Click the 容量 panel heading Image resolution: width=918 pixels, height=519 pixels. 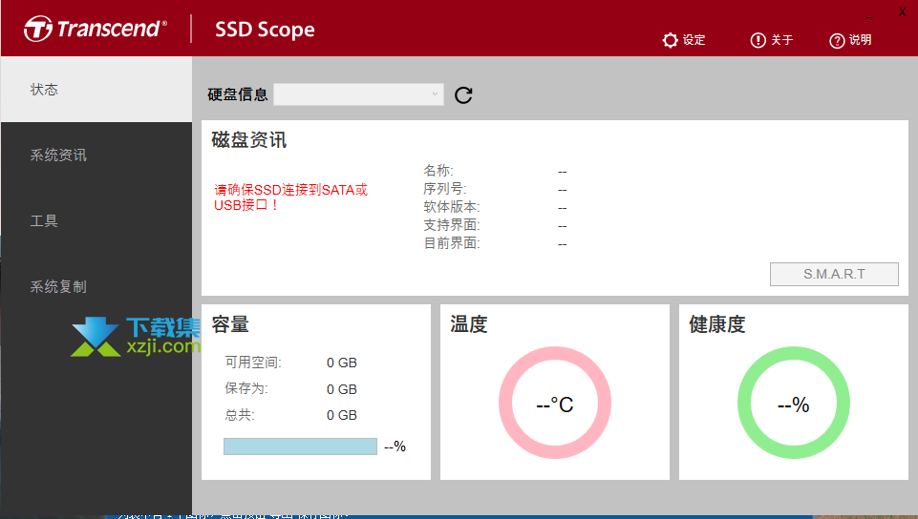tap(230, 324)
